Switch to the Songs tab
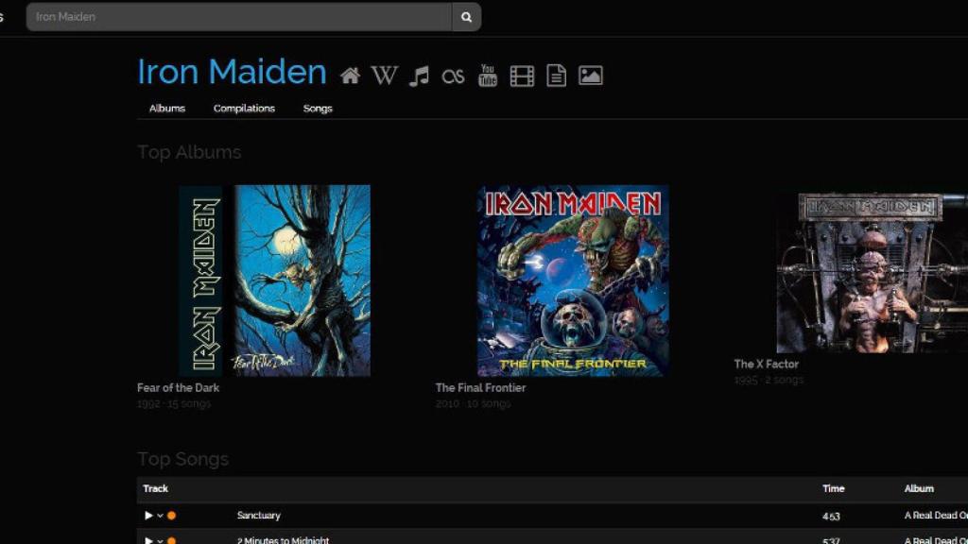This screenshot has width=968, height=544. pyautogui.click(x=318, y=109)
